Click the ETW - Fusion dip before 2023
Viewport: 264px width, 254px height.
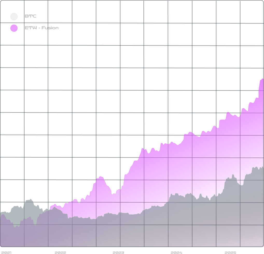pyautogui.click(x=113, y=194)
